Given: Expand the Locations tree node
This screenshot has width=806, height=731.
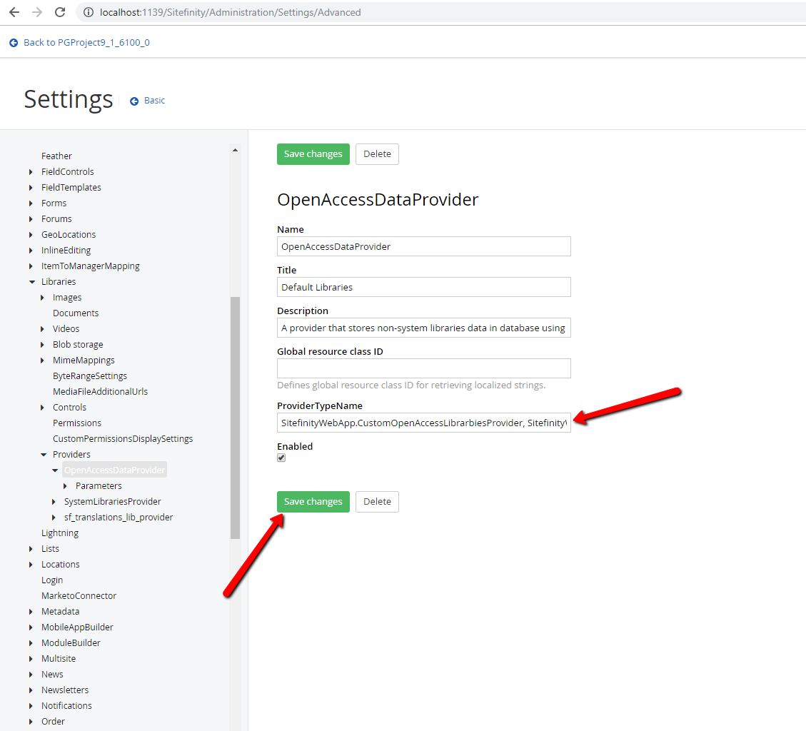Looking at the screenshot, I should pyautogui.click(x=31, y=565).
